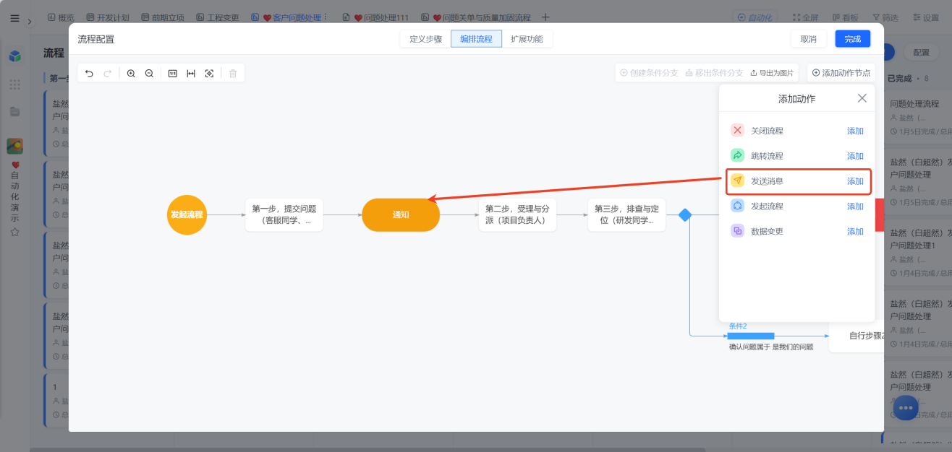Open the 工程变更 tab
This screenshot has width=952, height=452.
(x=218, y=17)
